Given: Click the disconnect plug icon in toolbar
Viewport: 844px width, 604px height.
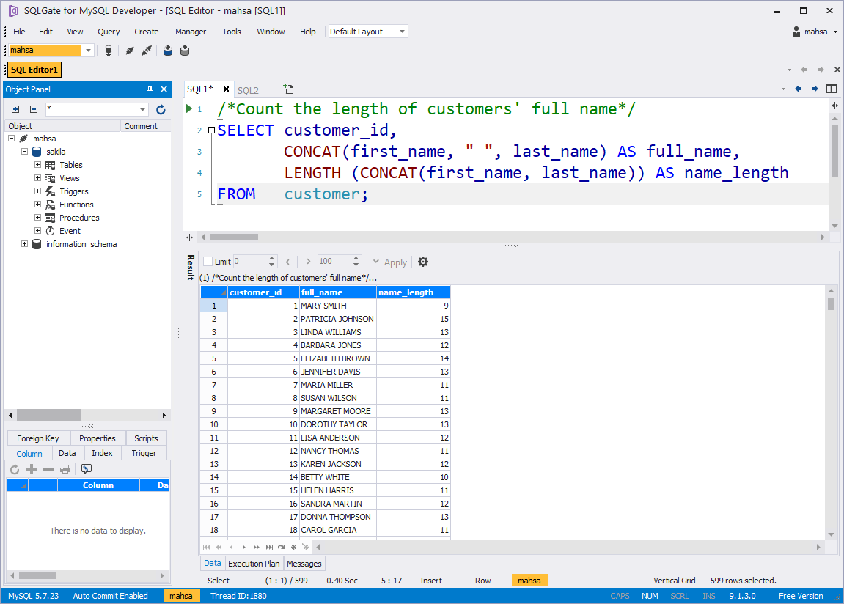Looking at the screenshot, I should (x=147, y=51).
